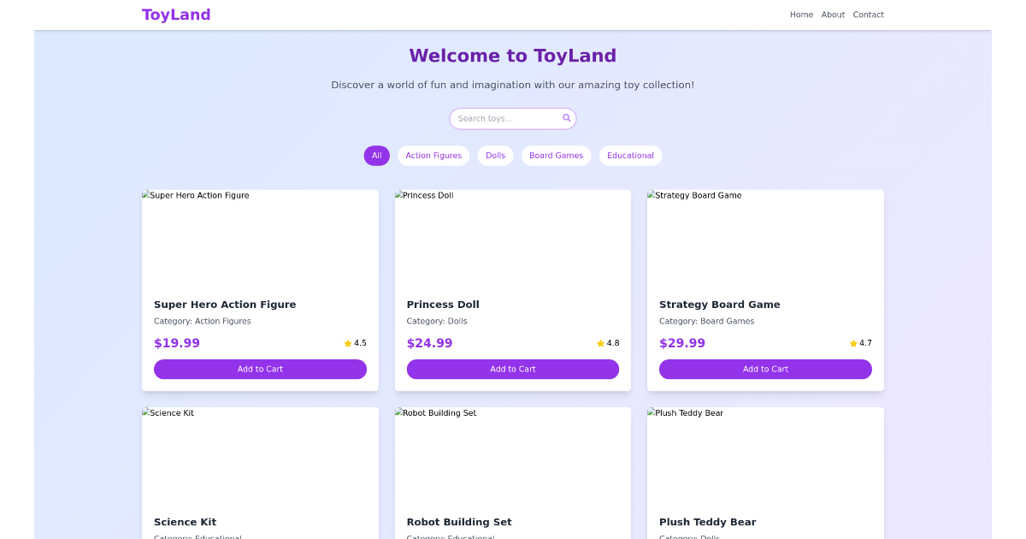Open the About menu item
This screenshot has width=1026, height=539.
click(x=833, y=15)
